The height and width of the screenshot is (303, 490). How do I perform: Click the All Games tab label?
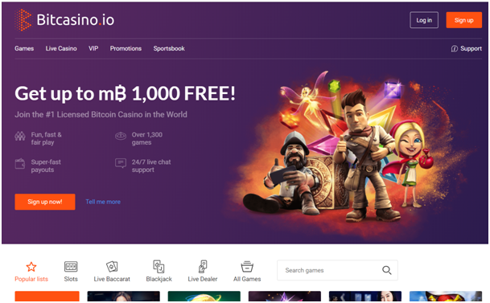(247, 279)
